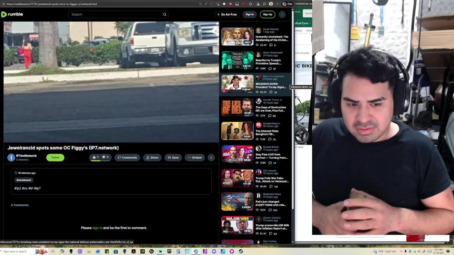
Task: Open 'BREAKING NEWS: President Trump Signs' thumbnail
Action: point(238,84)
